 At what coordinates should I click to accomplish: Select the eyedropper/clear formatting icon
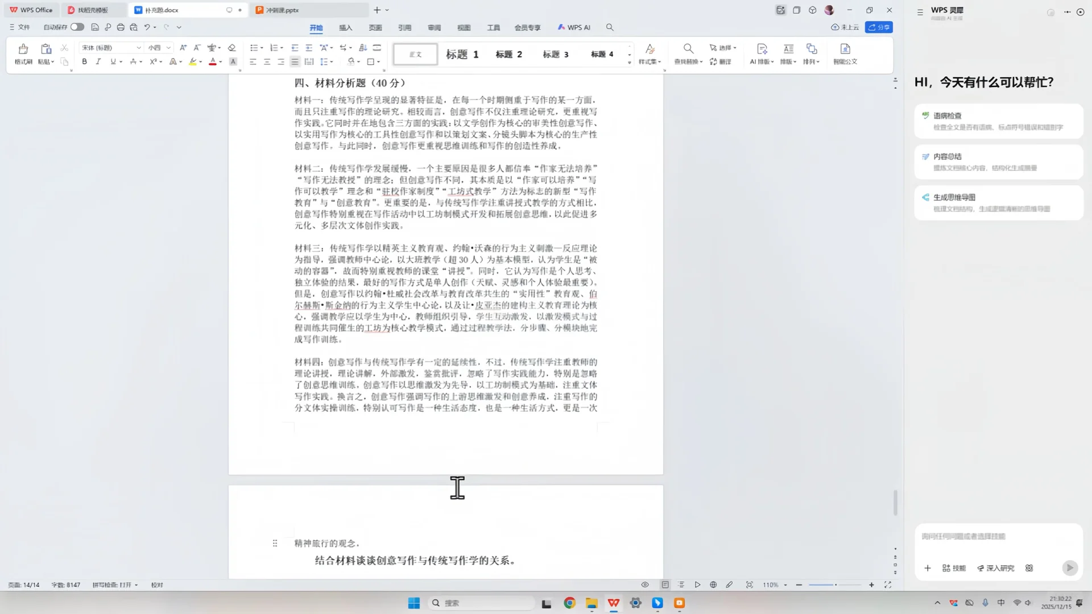click(231, 47)
